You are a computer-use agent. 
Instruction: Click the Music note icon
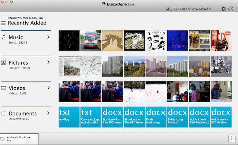4,37
